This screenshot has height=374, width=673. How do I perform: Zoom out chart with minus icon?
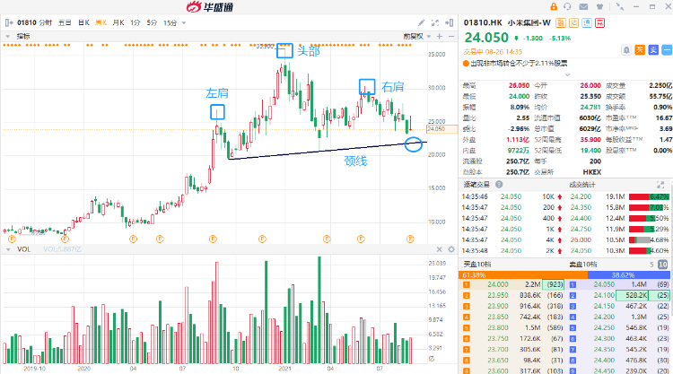[x=451, y=37]
